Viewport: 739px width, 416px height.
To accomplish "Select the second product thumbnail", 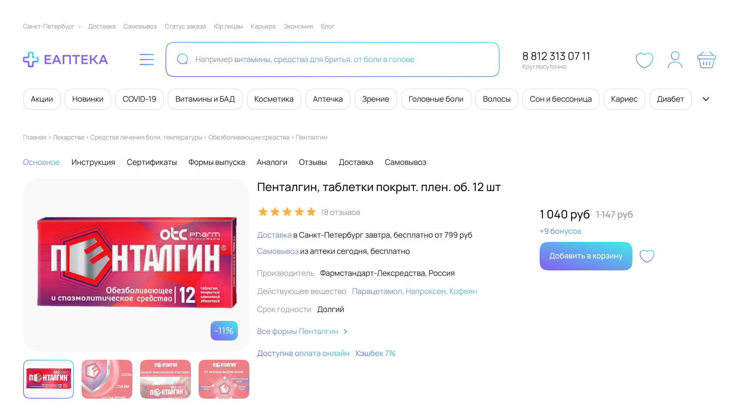I will tap(107, 379).
